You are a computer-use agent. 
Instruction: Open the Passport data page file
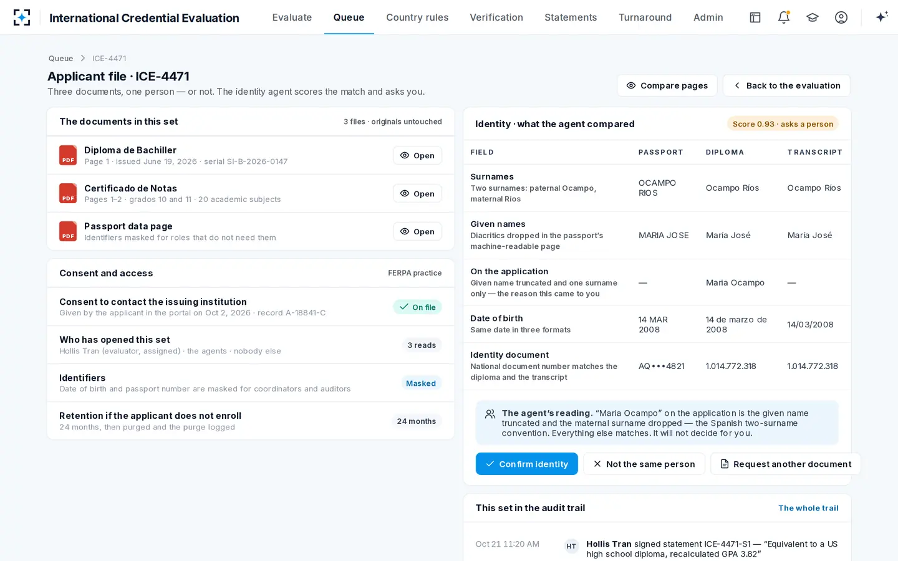417,231
